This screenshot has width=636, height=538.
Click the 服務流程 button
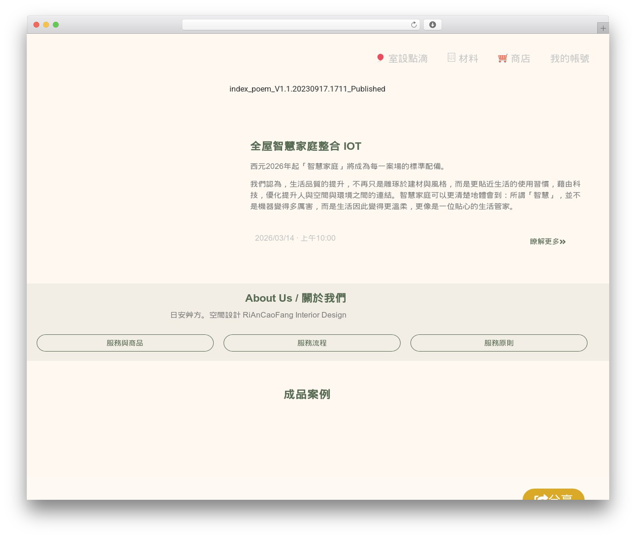coord(312,343)
